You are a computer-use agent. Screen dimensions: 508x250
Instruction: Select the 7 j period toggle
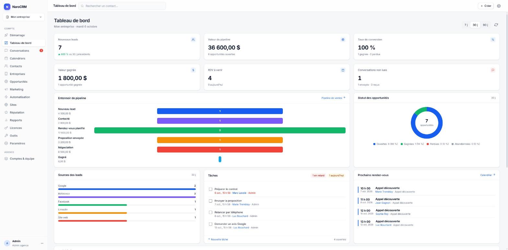[x=466, y=25]
